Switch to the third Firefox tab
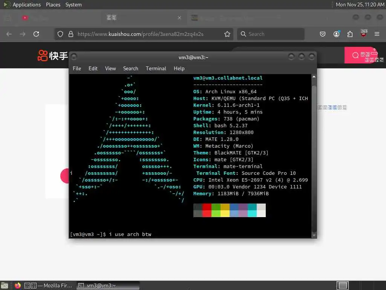Viewport: 386px width, 290px height. 236,18
